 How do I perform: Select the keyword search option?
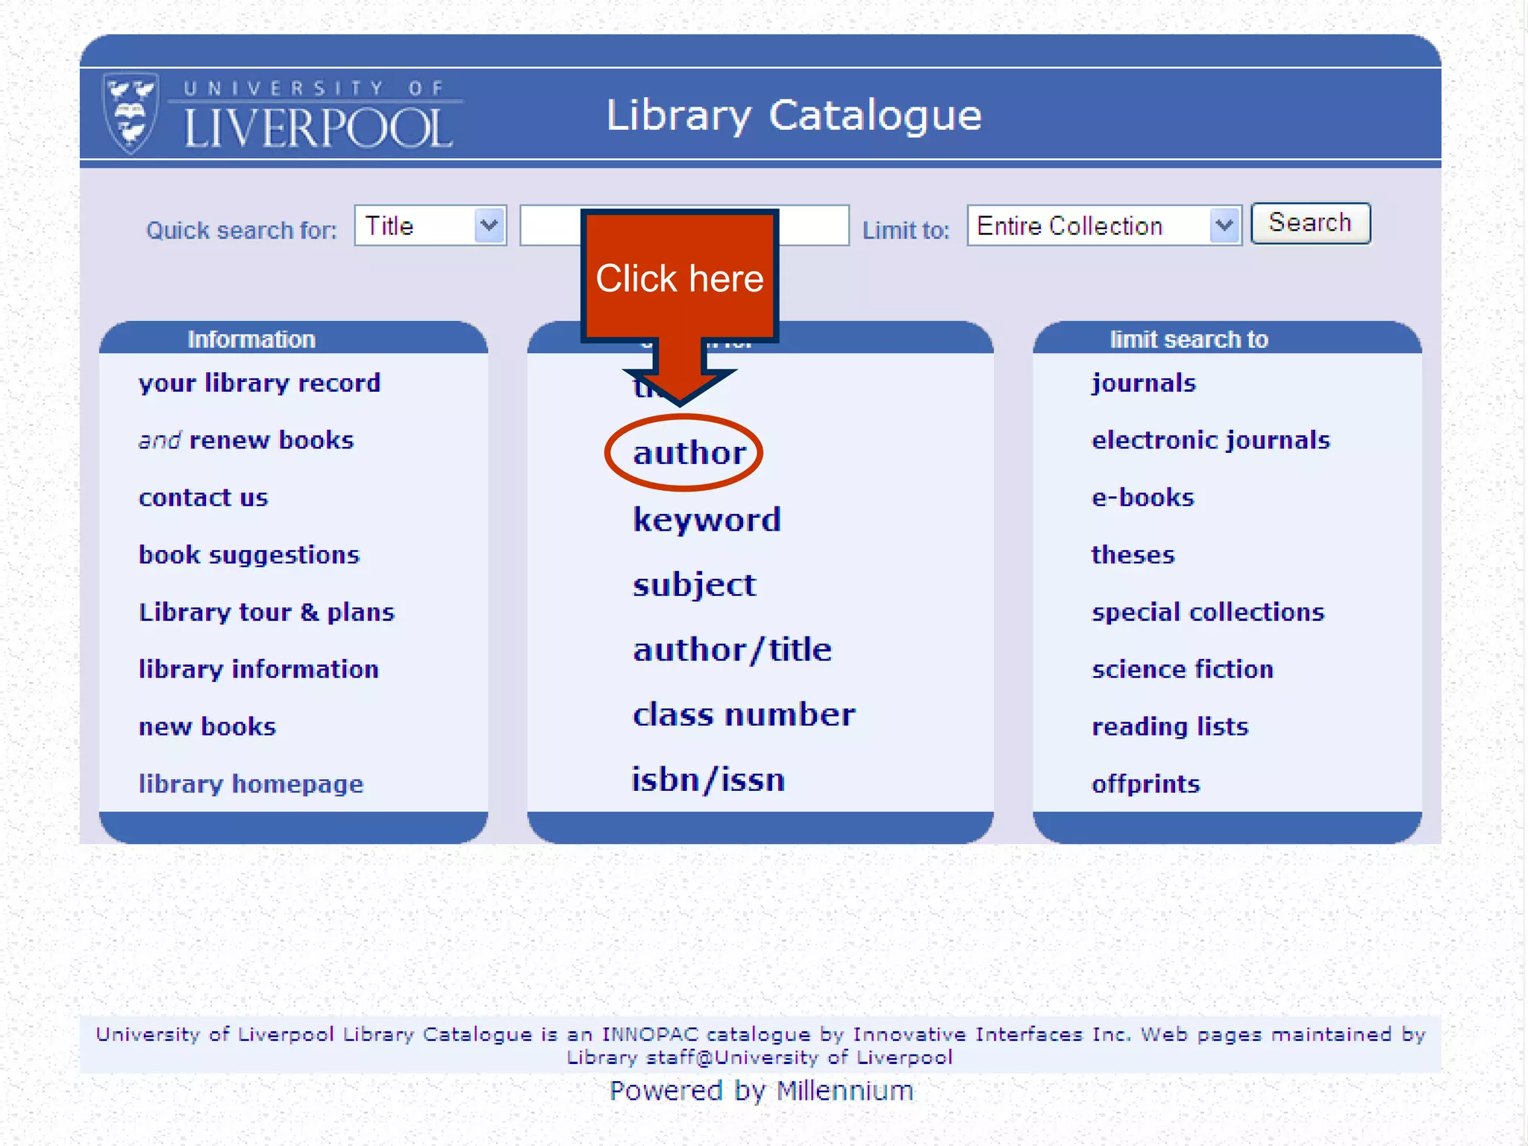tap(707, 519)
